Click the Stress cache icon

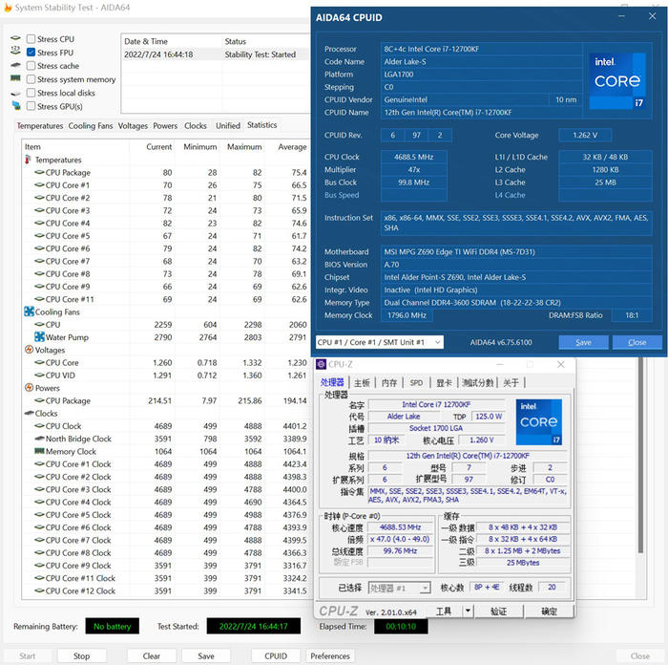[15, 65]
